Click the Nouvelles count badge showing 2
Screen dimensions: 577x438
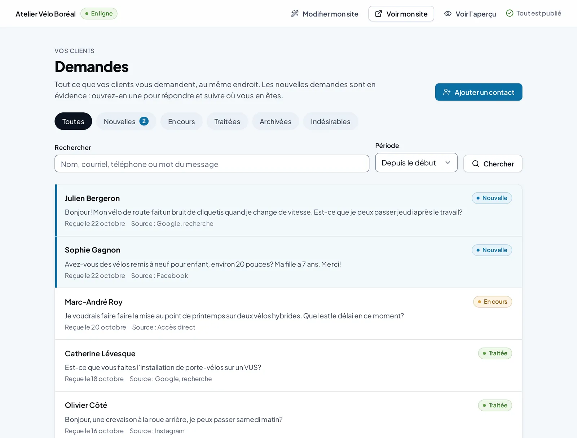point(144,121)
